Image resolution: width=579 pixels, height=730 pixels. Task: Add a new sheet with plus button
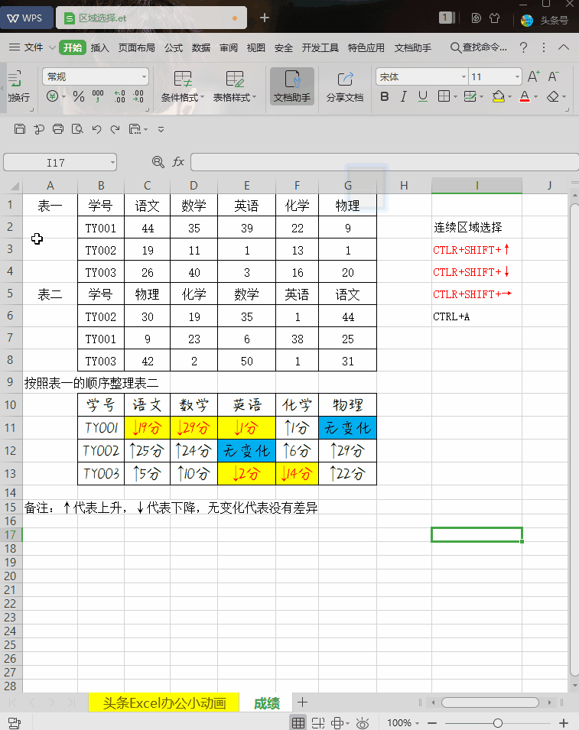click(x=302, y=702)
